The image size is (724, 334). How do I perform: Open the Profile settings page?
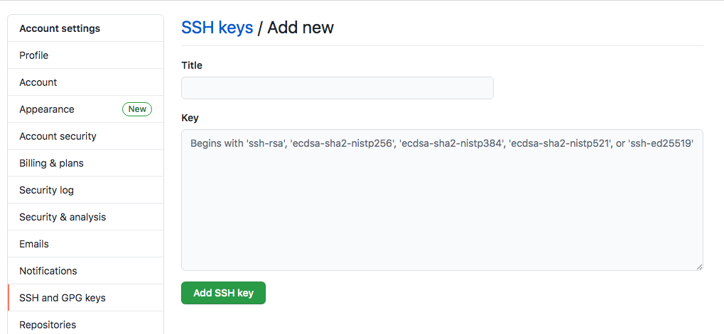[86, 55]
